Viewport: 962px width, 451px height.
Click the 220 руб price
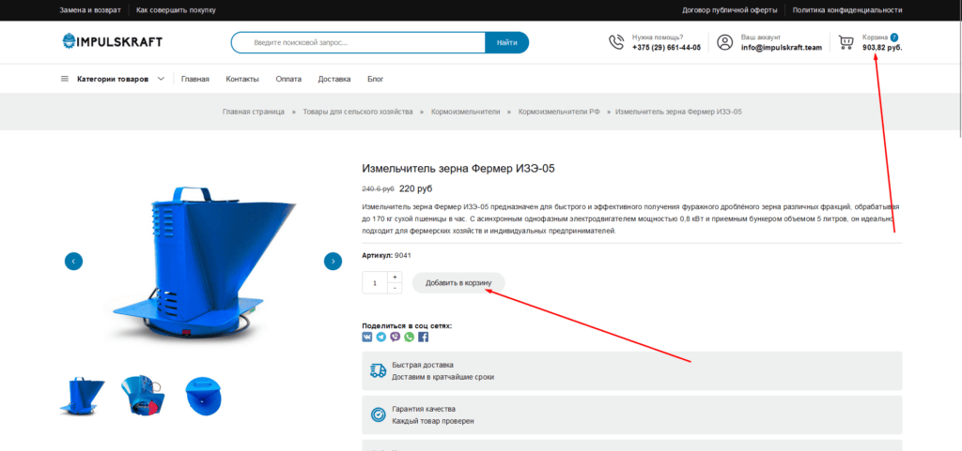[415, 188]
